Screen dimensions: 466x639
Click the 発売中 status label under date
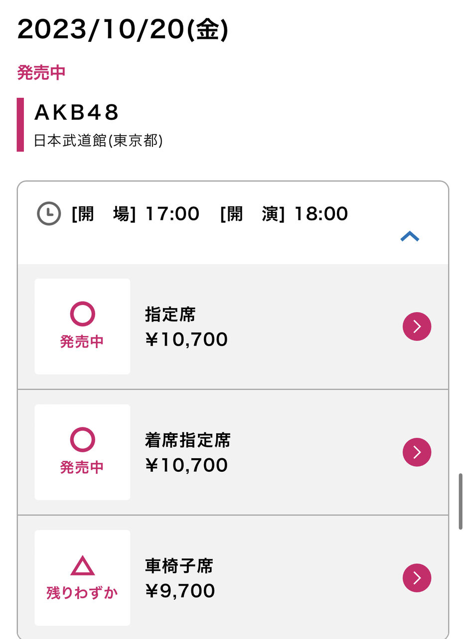tap(41, 72)
